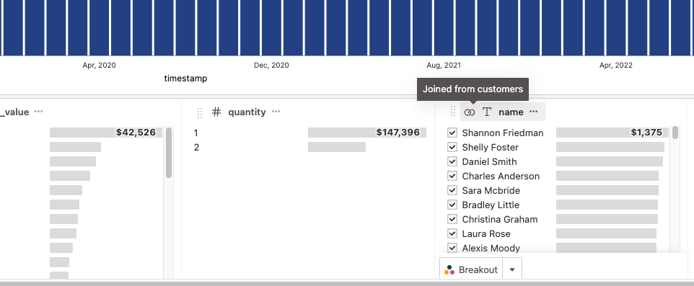The height and width of the screenshot is (286, 694).
Task: Click the number type icon beside quantity
Action: click(216, 112)
